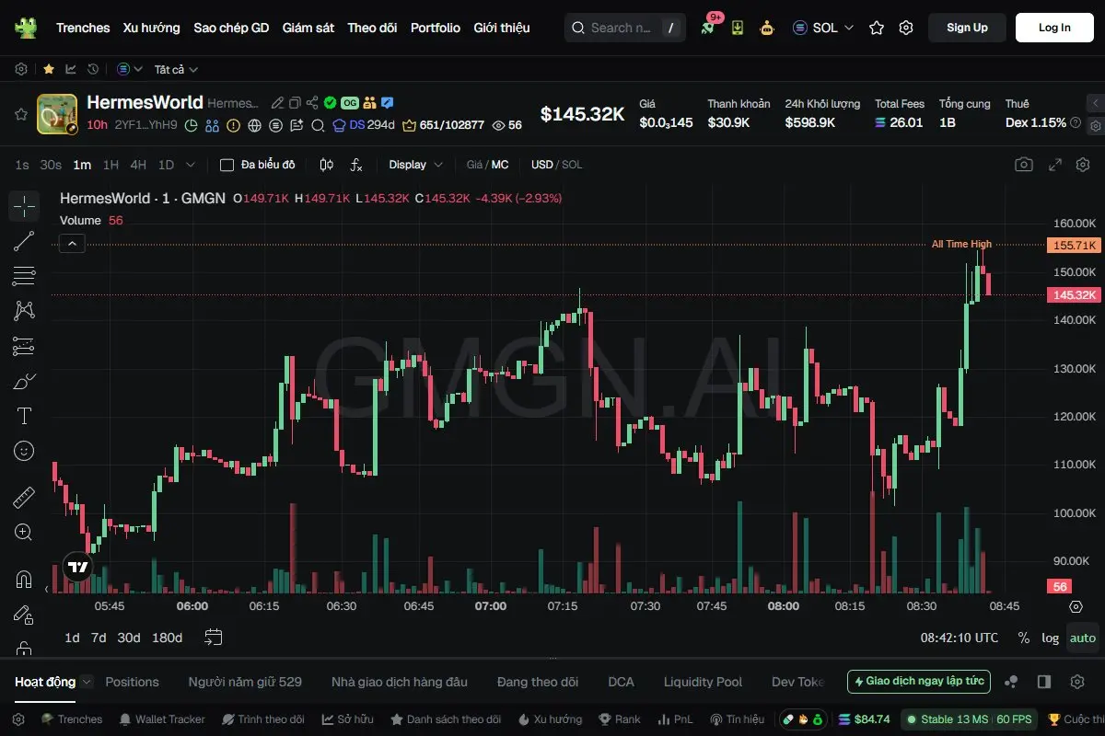The width and height of the screenshot is (1105, 736).
Task: Toggle percent scale on price axis
Action: (1024, 638)
